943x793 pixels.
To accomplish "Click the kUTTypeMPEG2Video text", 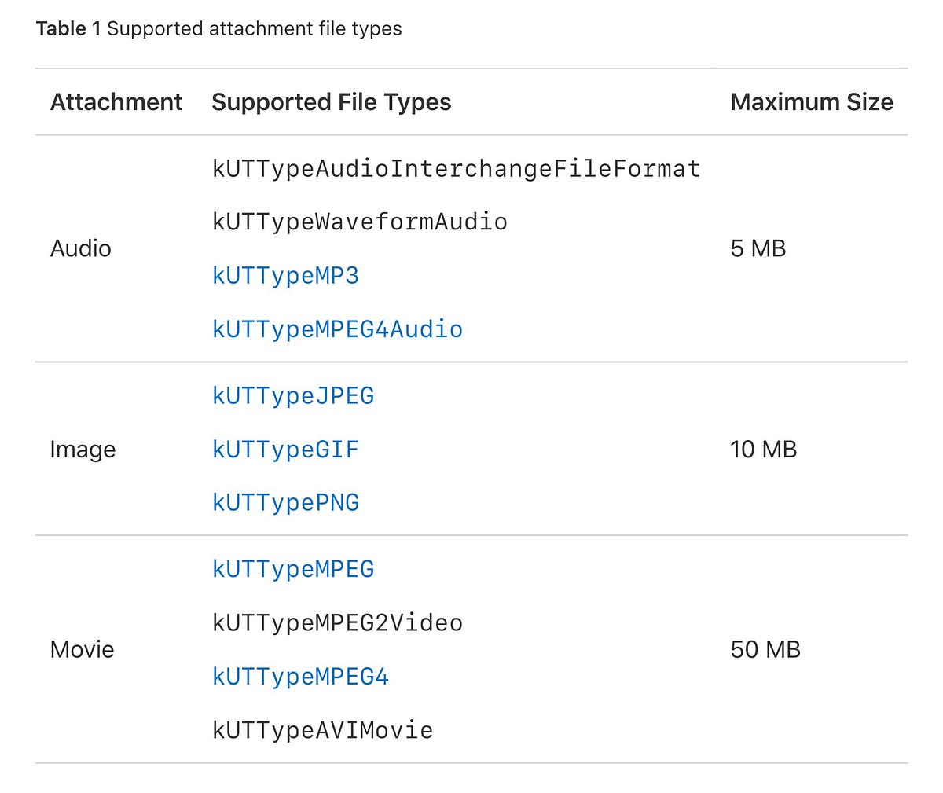I will coord(337,623).
